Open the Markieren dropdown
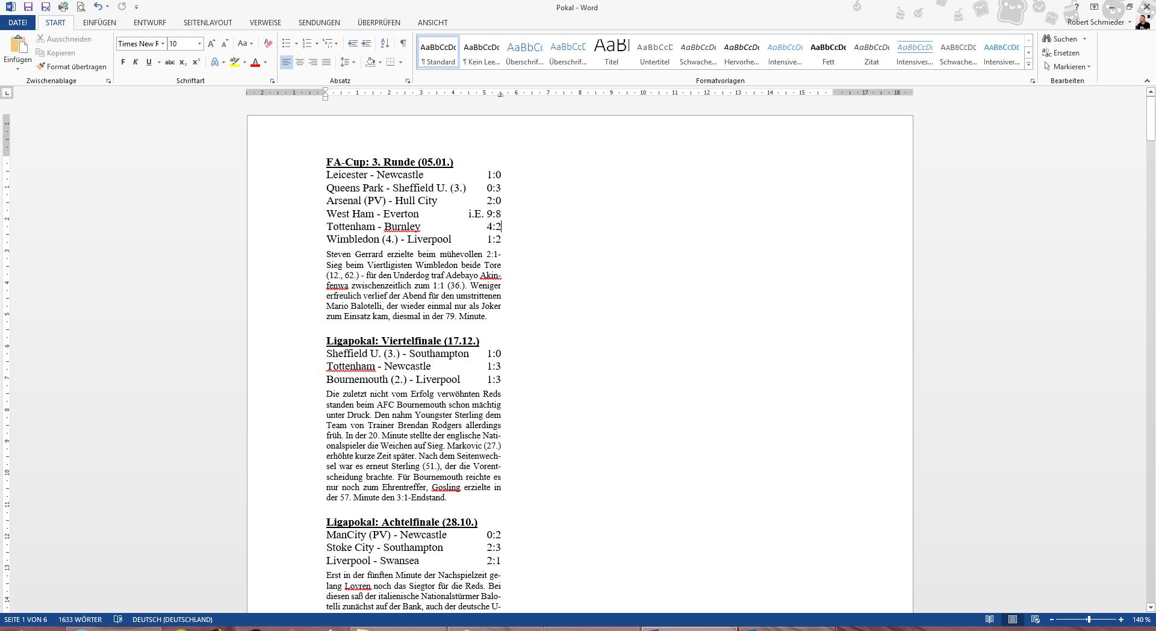The image size is (1156, 631). tap(1067, 67)
